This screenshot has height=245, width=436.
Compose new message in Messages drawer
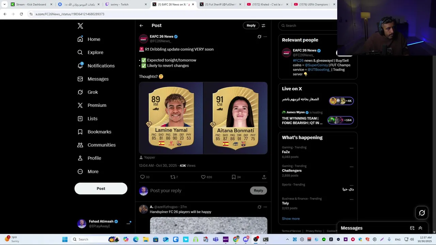[x=412, y=228]
